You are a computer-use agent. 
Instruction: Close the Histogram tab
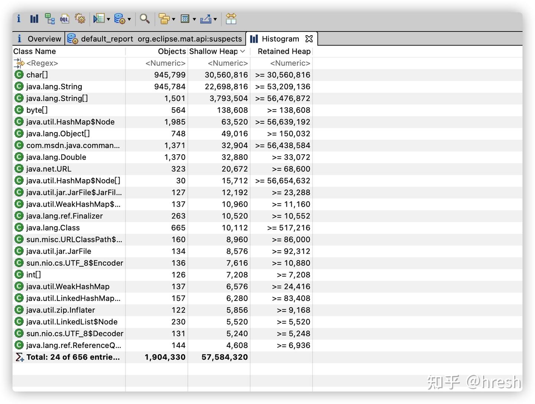click(x=309, y=39)
